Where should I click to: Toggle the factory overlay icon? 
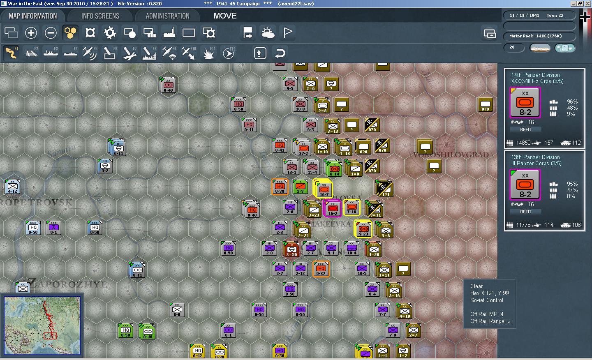169,33
